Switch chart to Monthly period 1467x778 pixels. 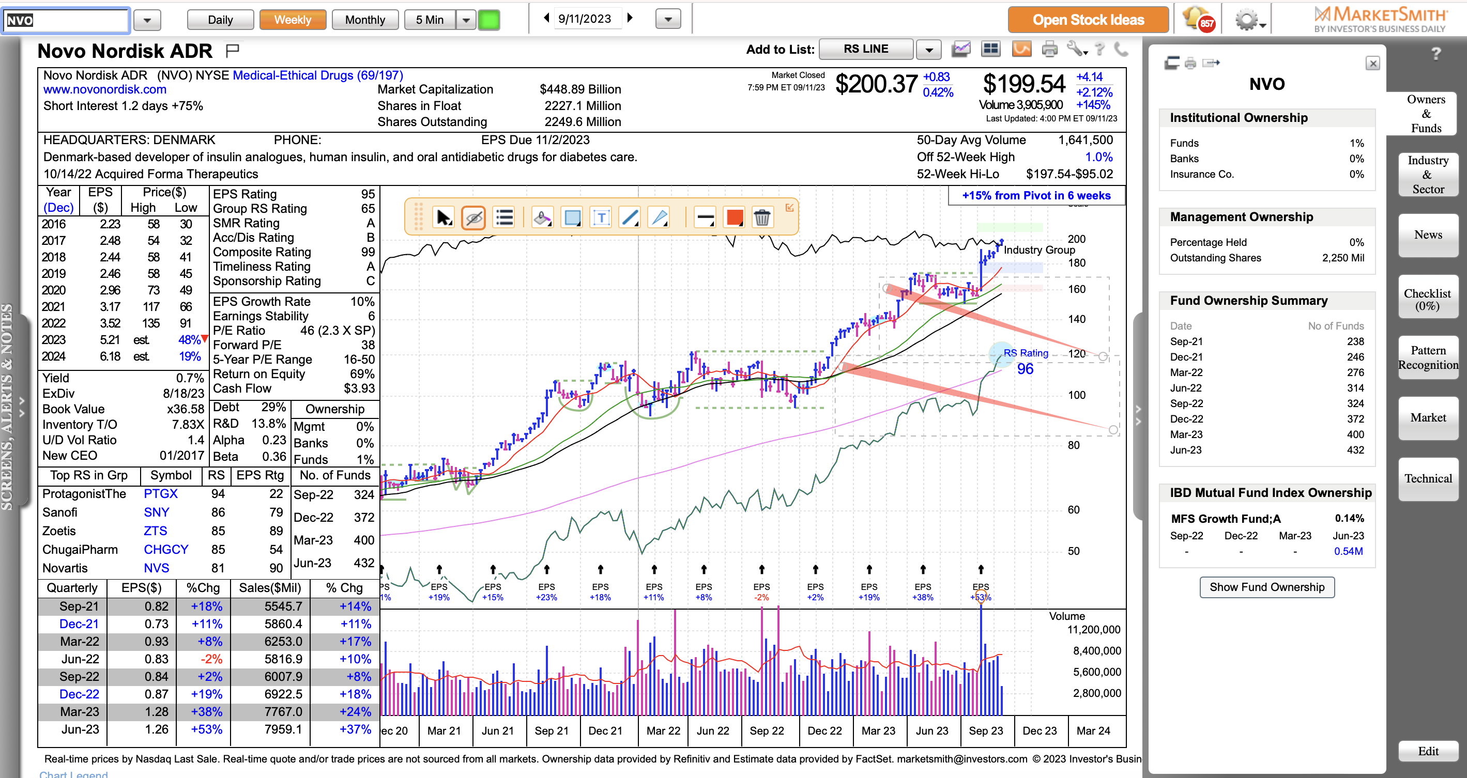(365, 20)
